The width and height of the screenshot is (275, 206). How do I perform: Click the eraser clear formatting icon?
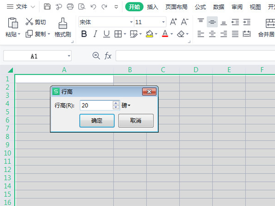[181, 34]
